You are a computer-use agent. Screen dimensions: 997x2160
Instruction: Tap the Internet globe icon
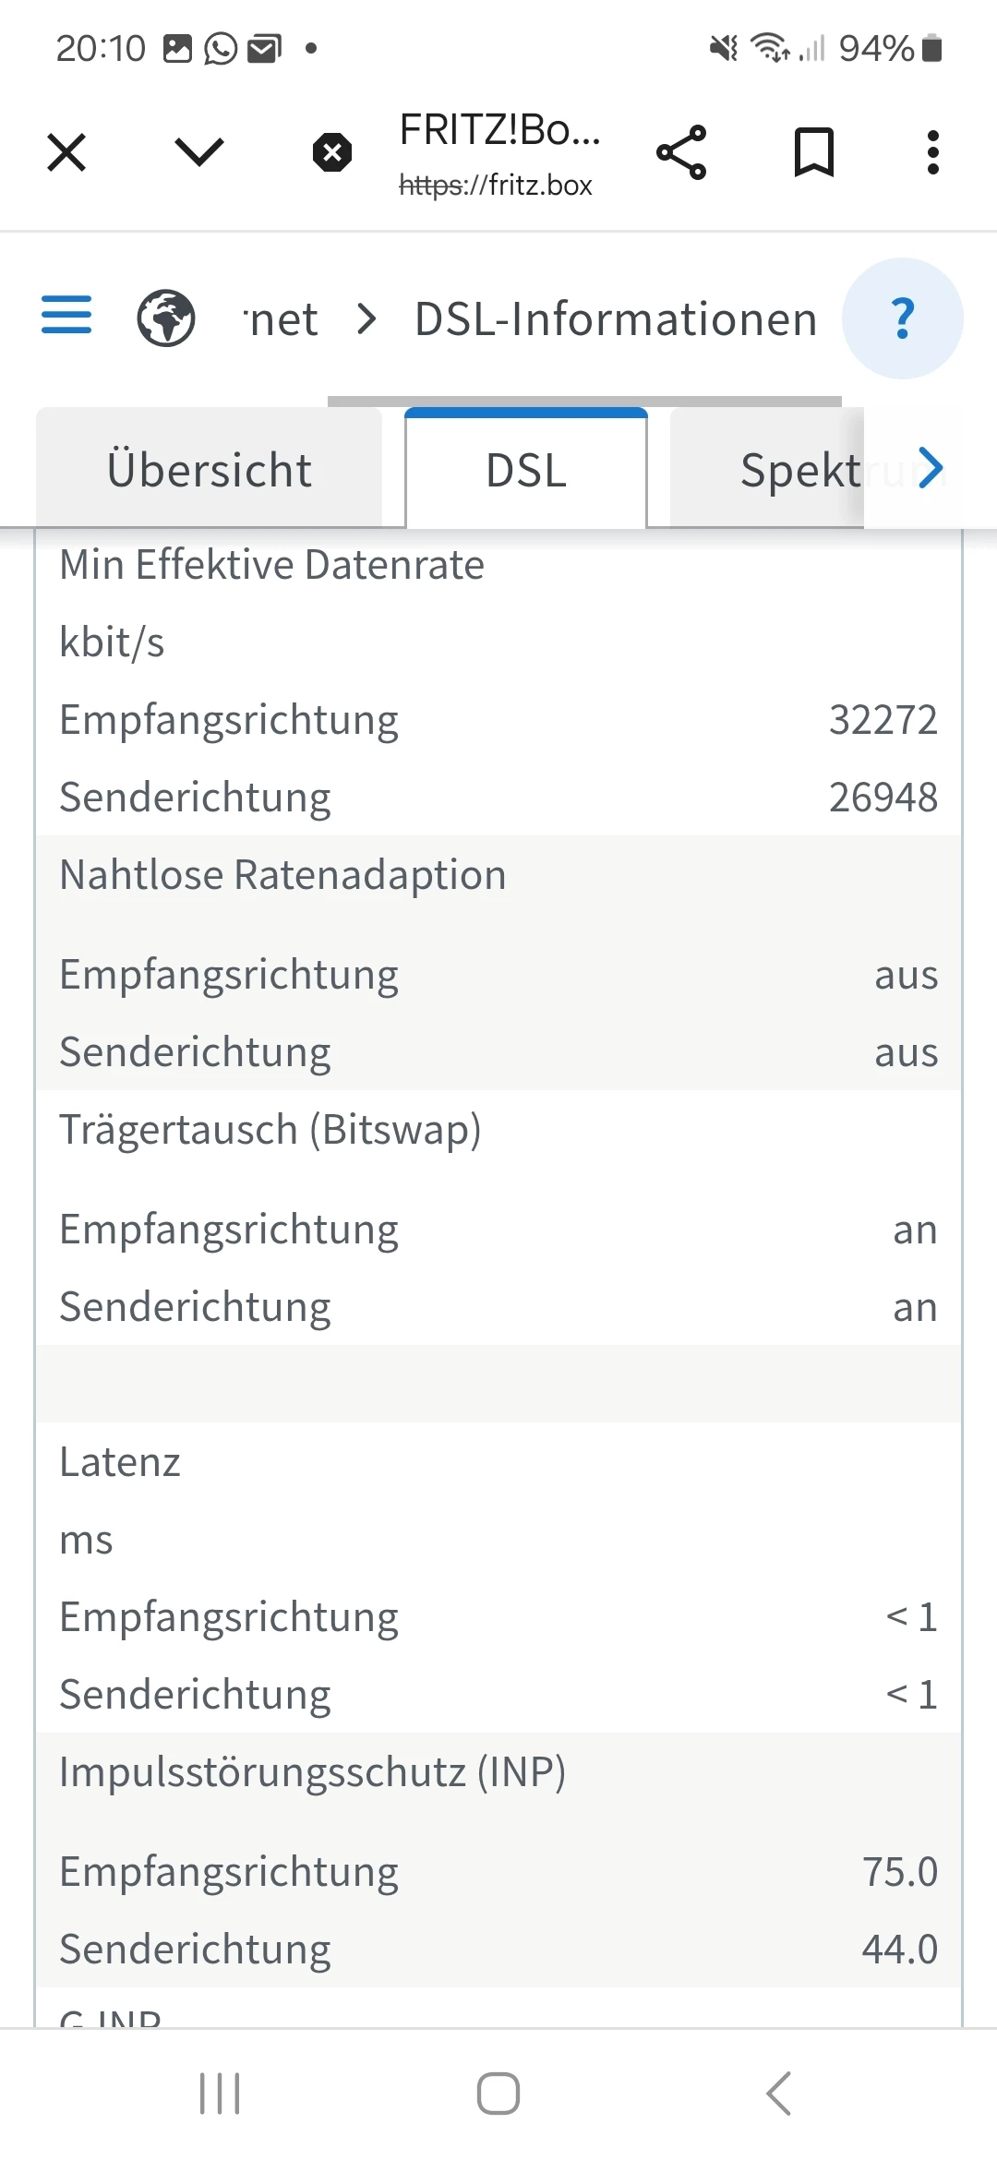(166, 318)
